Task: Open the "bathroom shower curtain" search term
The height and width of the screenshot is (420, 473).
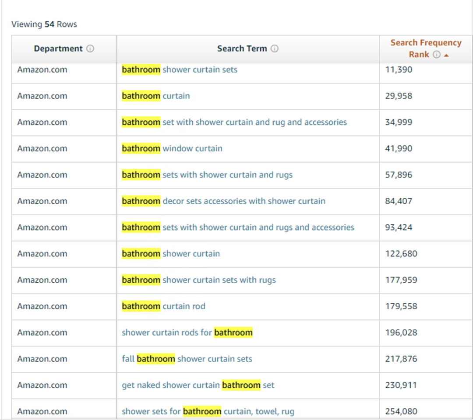Action: (171, 254)
